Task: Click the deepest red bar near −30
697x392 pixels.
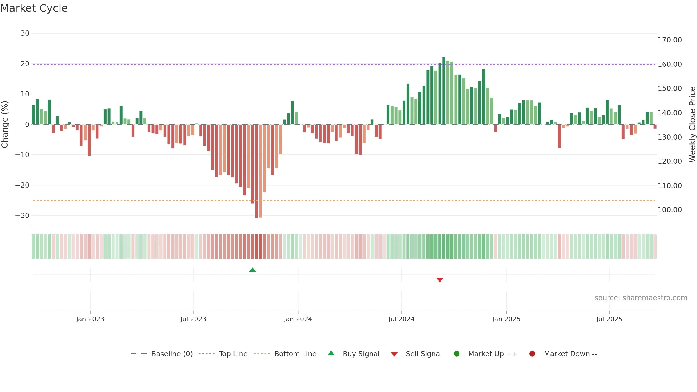Action: click(x=256, y=171)
